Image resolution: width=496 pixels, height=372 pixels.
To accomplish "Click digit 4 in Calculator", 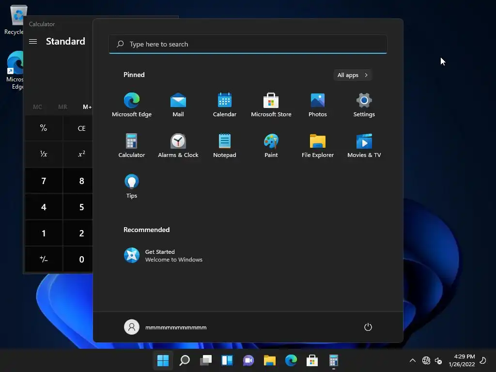I will [44, 207].
